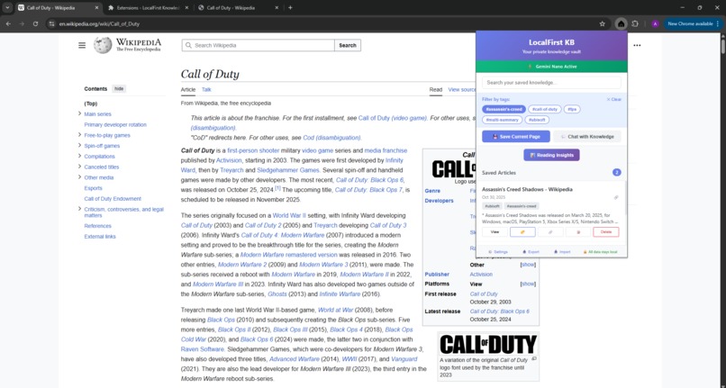Click the link button between the pencil and trash buttons

tap(550, 232)
